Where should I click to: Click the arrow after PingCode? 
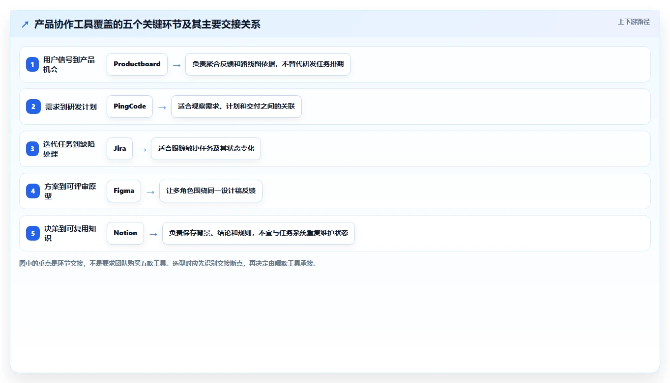[162, 107]
